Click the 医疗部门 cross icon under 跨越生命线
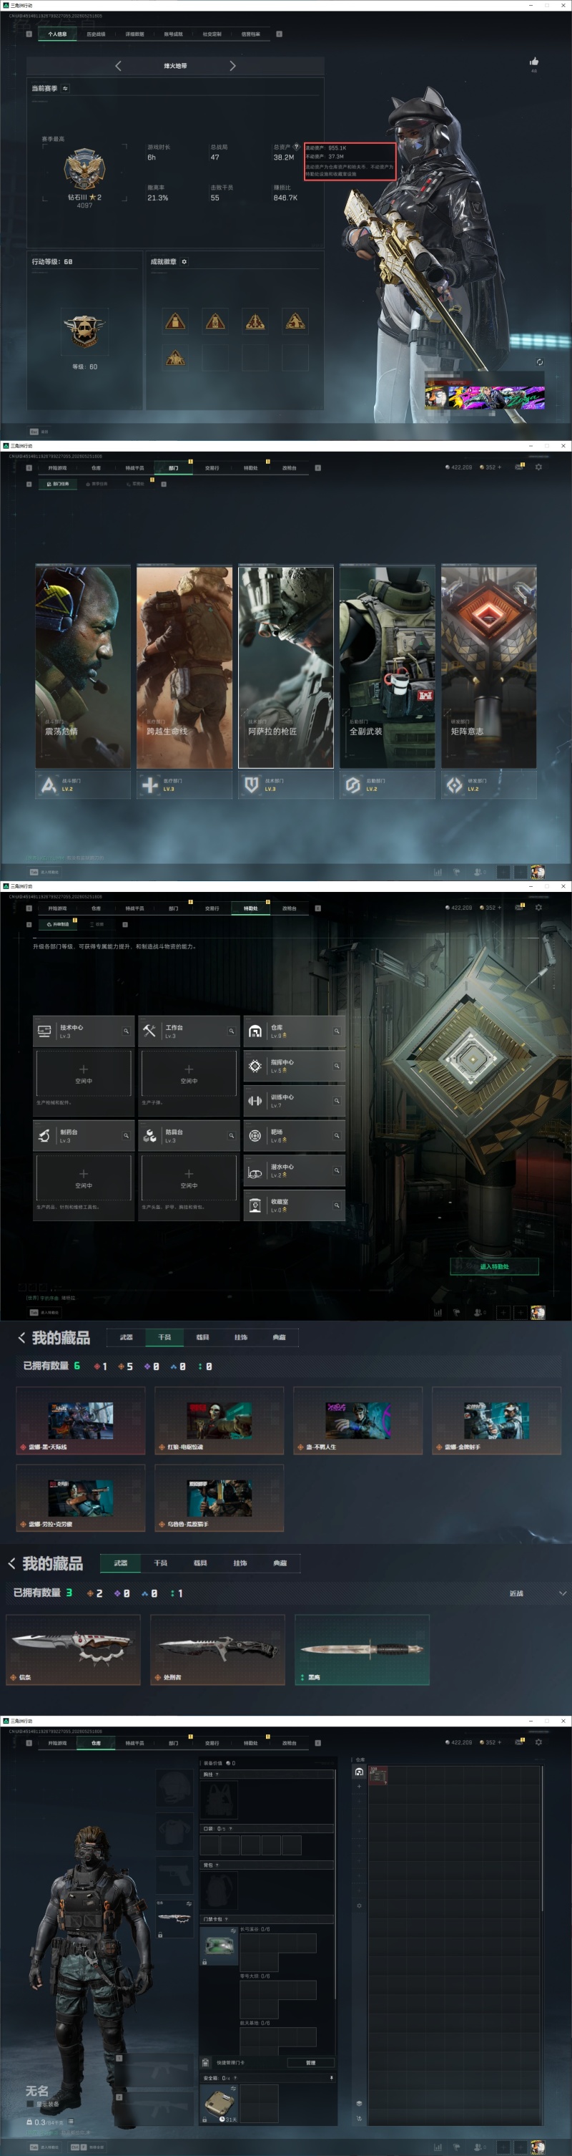Viewport: 572px width, 2156px height. pos(149,785)
